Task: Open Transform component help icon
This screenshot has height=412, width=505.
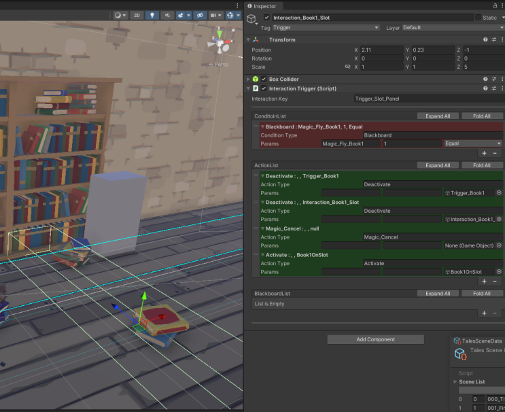Action: click(485, 40)
